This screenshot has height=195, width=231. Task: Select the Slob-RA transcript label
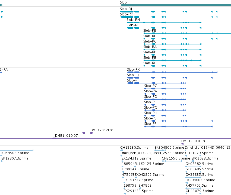point(150,47)
